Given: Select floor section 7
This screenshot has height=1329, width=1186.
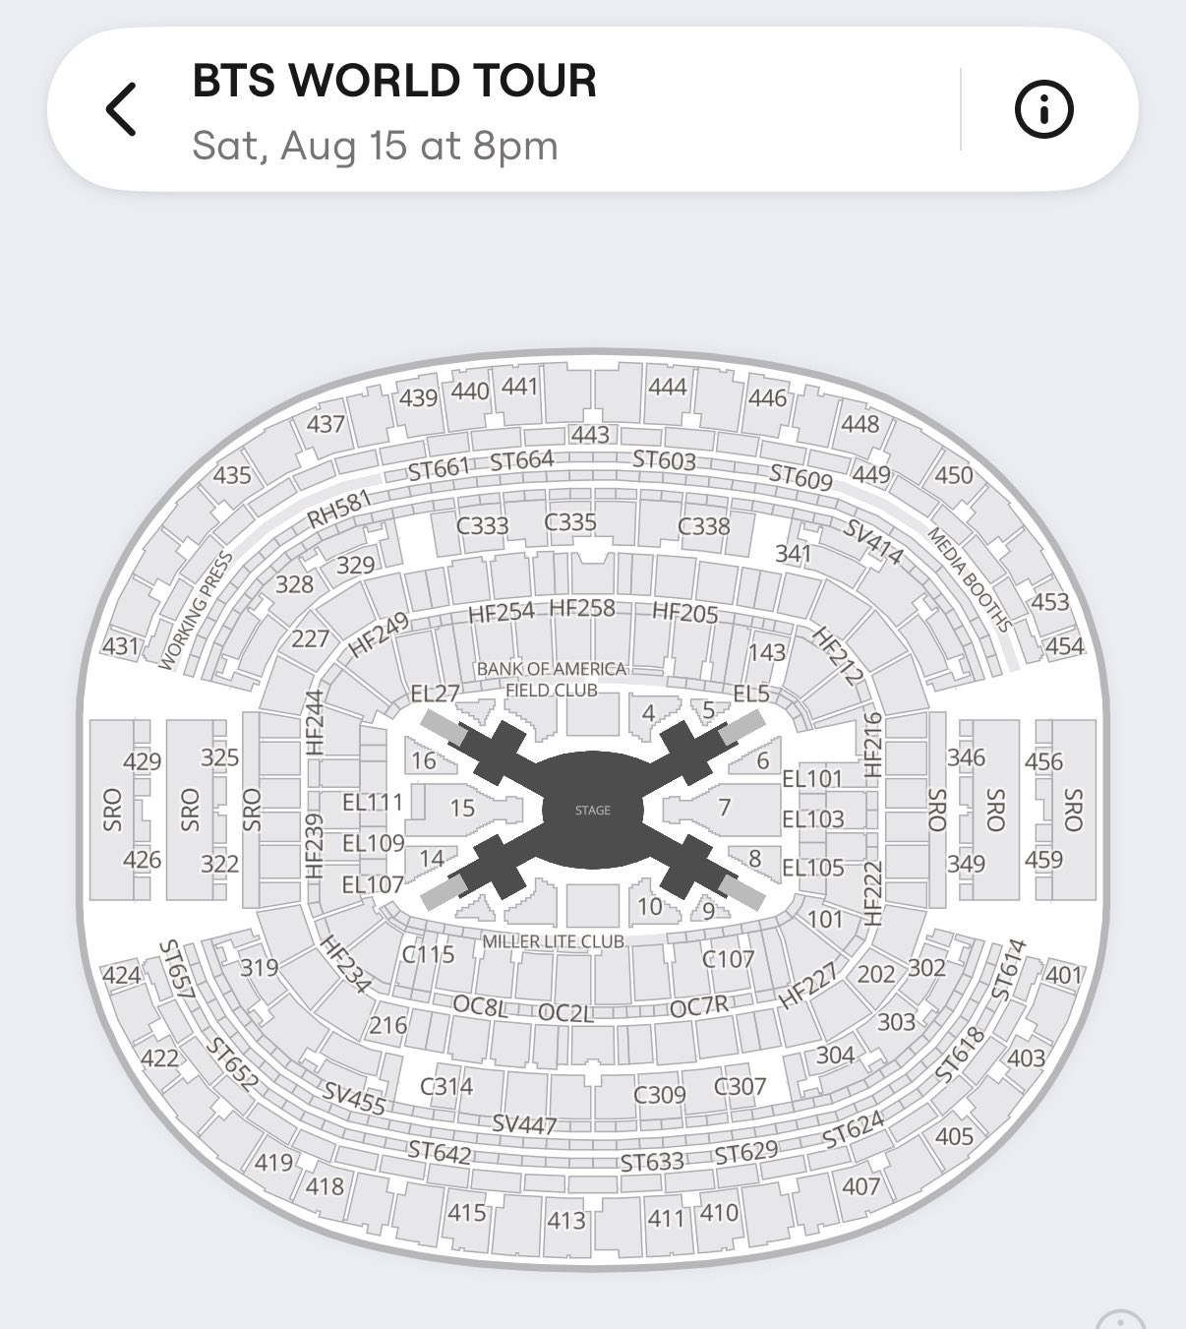Looking at the screenshot, I should click(x=725, y=808).
